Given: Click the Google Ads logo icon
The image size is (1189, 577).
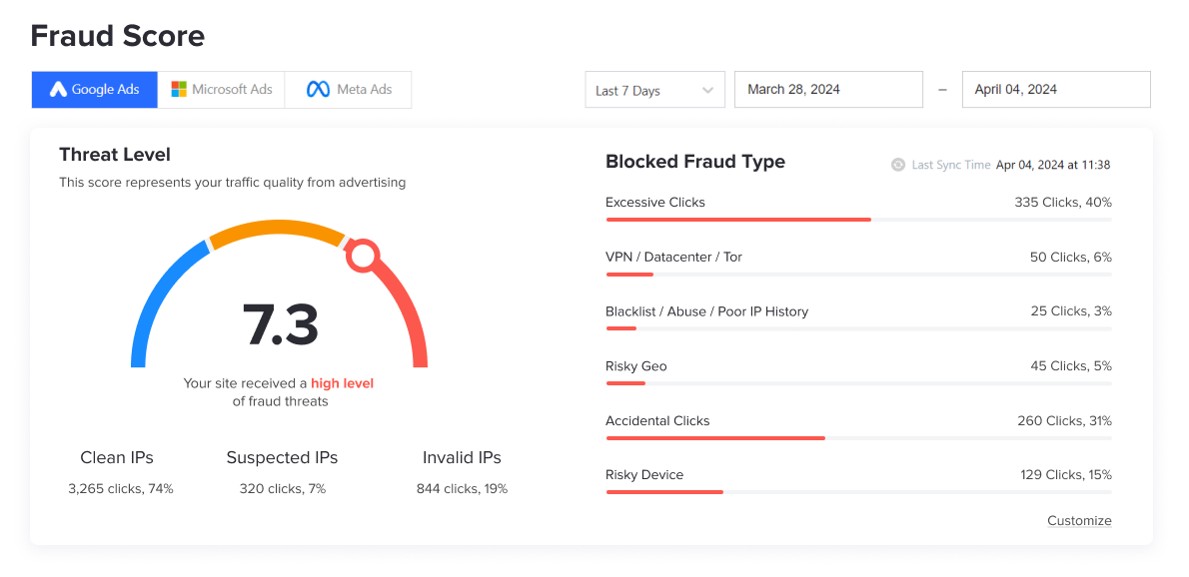Looking at the screenshot, I should point(60,89).
